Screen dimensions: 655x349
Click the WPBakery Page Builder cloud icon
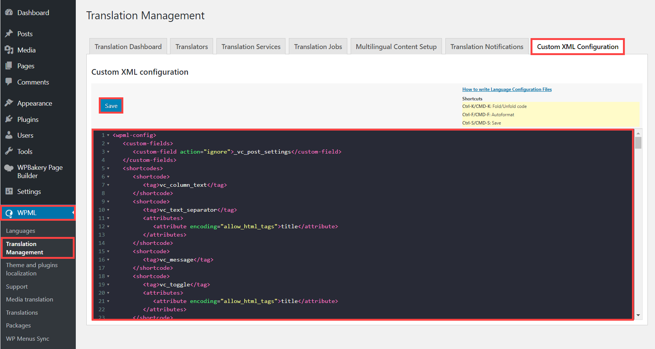click(x=9, y=168)
